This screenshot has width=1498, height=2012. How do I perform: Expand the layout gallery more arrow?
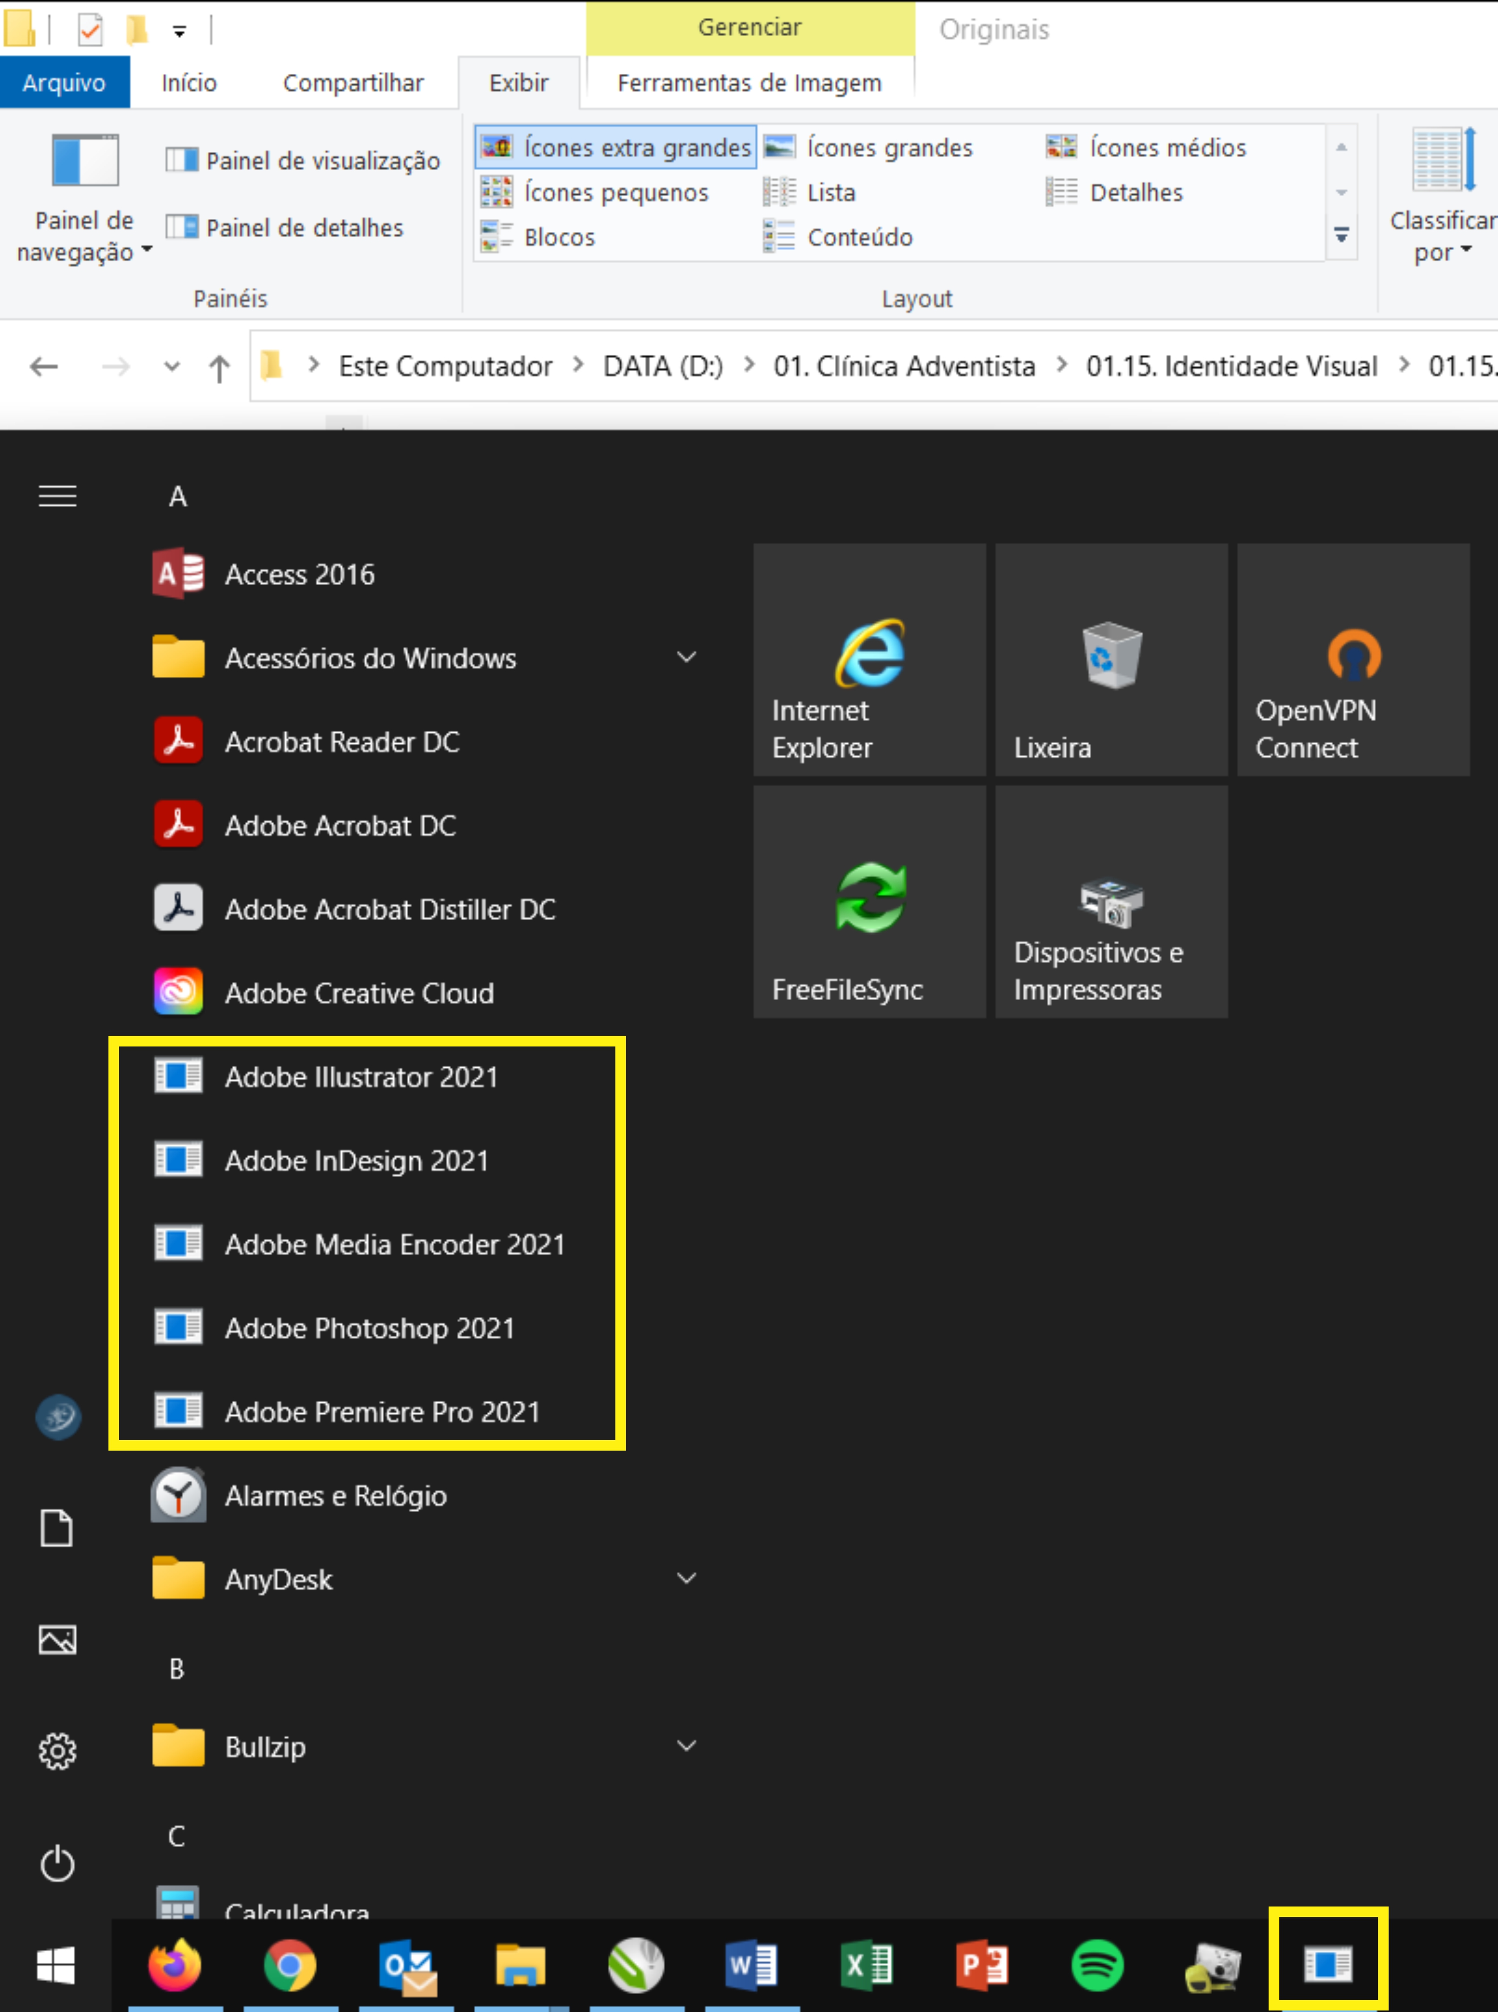(x=1342, y=236)
